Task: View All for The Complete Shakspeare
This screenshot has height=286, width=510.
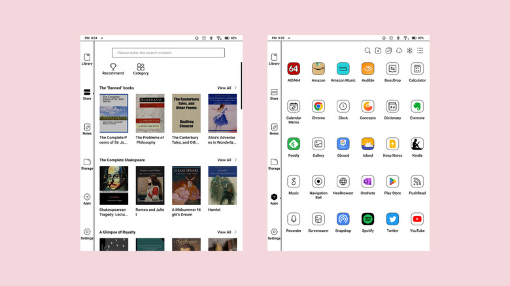Action: (x=227, y=160)
